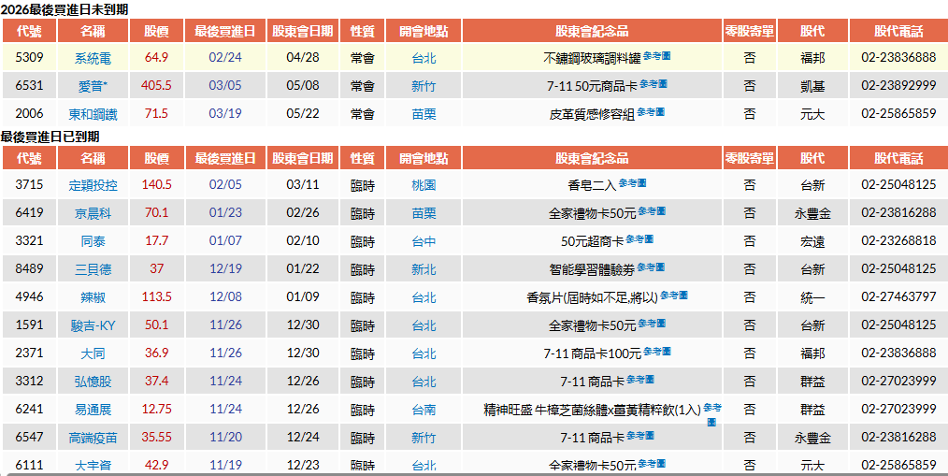This screenshot has width=948, height=476.
Task: View 參考圖 for 京晨科 全家禮物卡50元
Action: coord(653,211)
